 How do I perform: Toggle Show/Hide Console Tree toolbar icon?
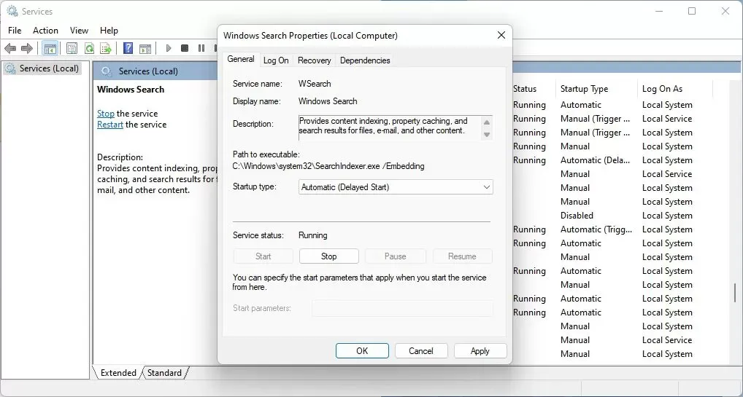pos(50,48)
